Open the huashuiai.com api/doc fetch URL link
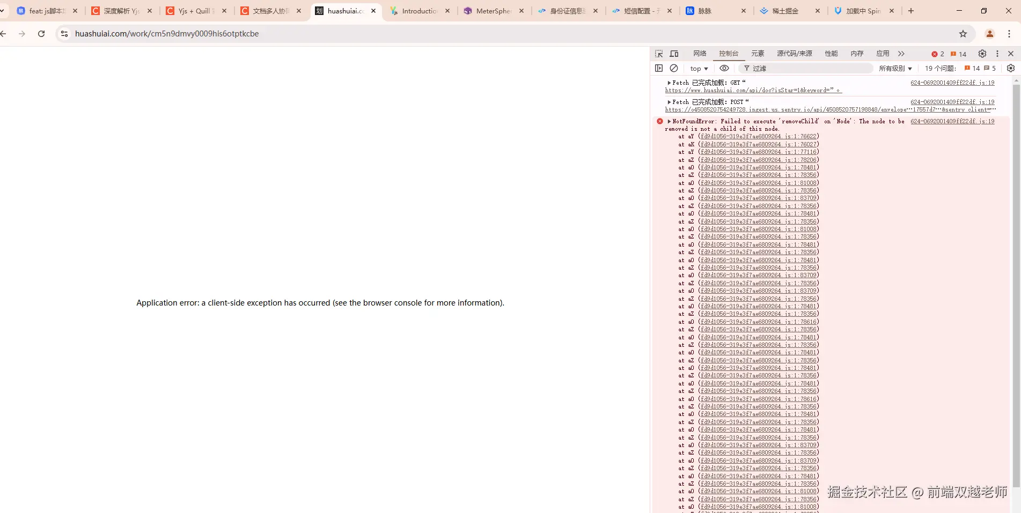Image resolution: width=1021 pixels, height=513 pixels. click(751, 91)
